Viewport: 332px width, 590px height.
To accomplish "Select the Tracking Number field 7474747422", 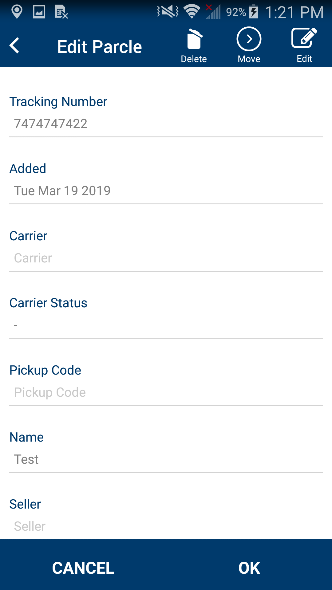I will tap(166, 124).
